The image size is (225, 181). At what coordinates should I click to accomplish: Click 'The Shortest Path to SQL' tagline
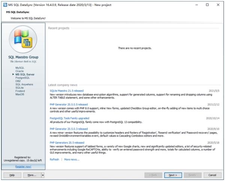[x=23, y=61]
